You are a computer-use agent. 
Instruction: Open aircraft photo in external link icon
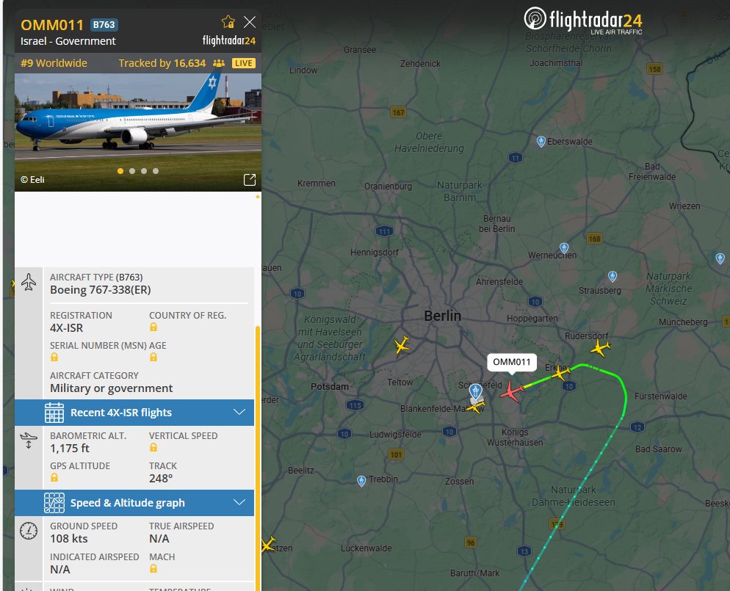(250, 180)
